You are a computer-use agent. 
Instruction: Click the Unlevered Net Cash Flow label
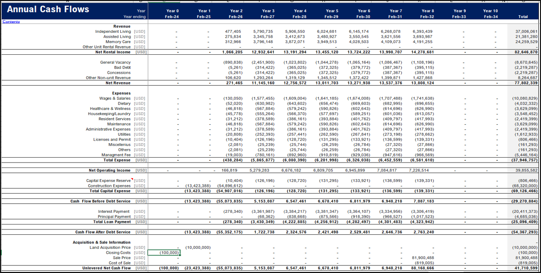tap(106, 268)
